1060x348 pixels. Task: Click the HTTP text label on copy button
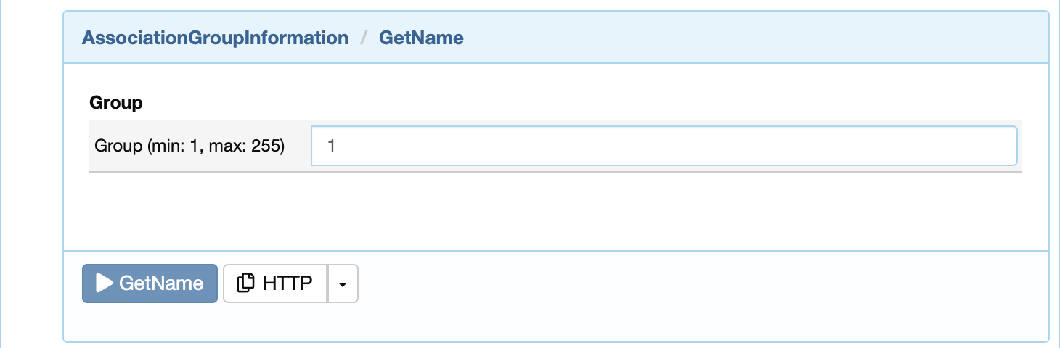pos(288,283)
